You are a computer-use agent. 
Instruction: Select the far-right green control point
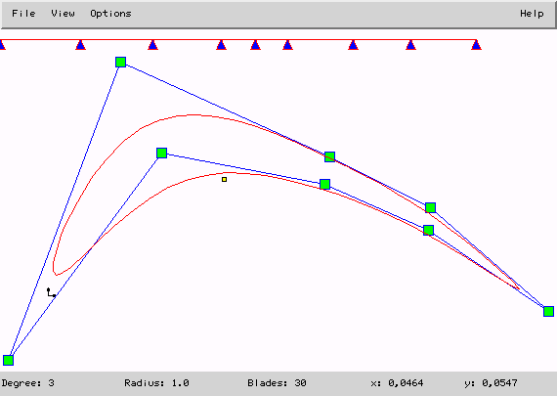pyautogui.click(x=548, y=311)
